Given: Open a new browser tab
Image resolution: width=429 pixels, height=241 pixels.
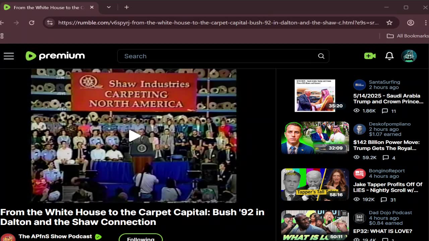Looking at the screenshot, I should [x=126, y=7].
